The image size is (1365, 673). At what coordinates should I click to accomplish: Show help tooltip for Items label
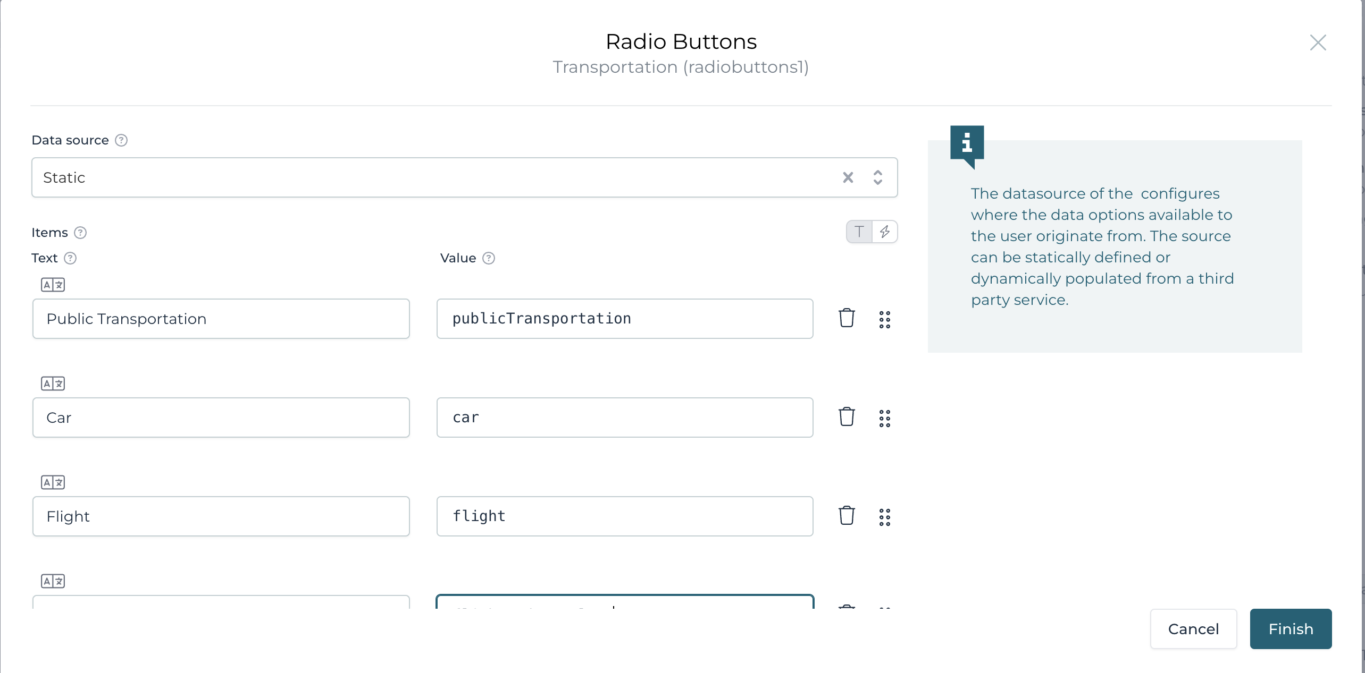pos(80,233)
